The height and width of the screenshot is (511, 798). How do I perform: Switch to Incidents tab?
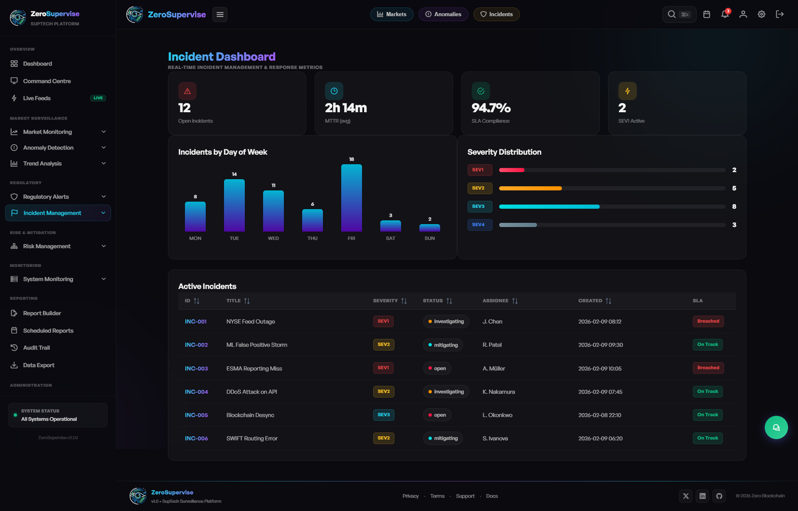pos(496,14)
